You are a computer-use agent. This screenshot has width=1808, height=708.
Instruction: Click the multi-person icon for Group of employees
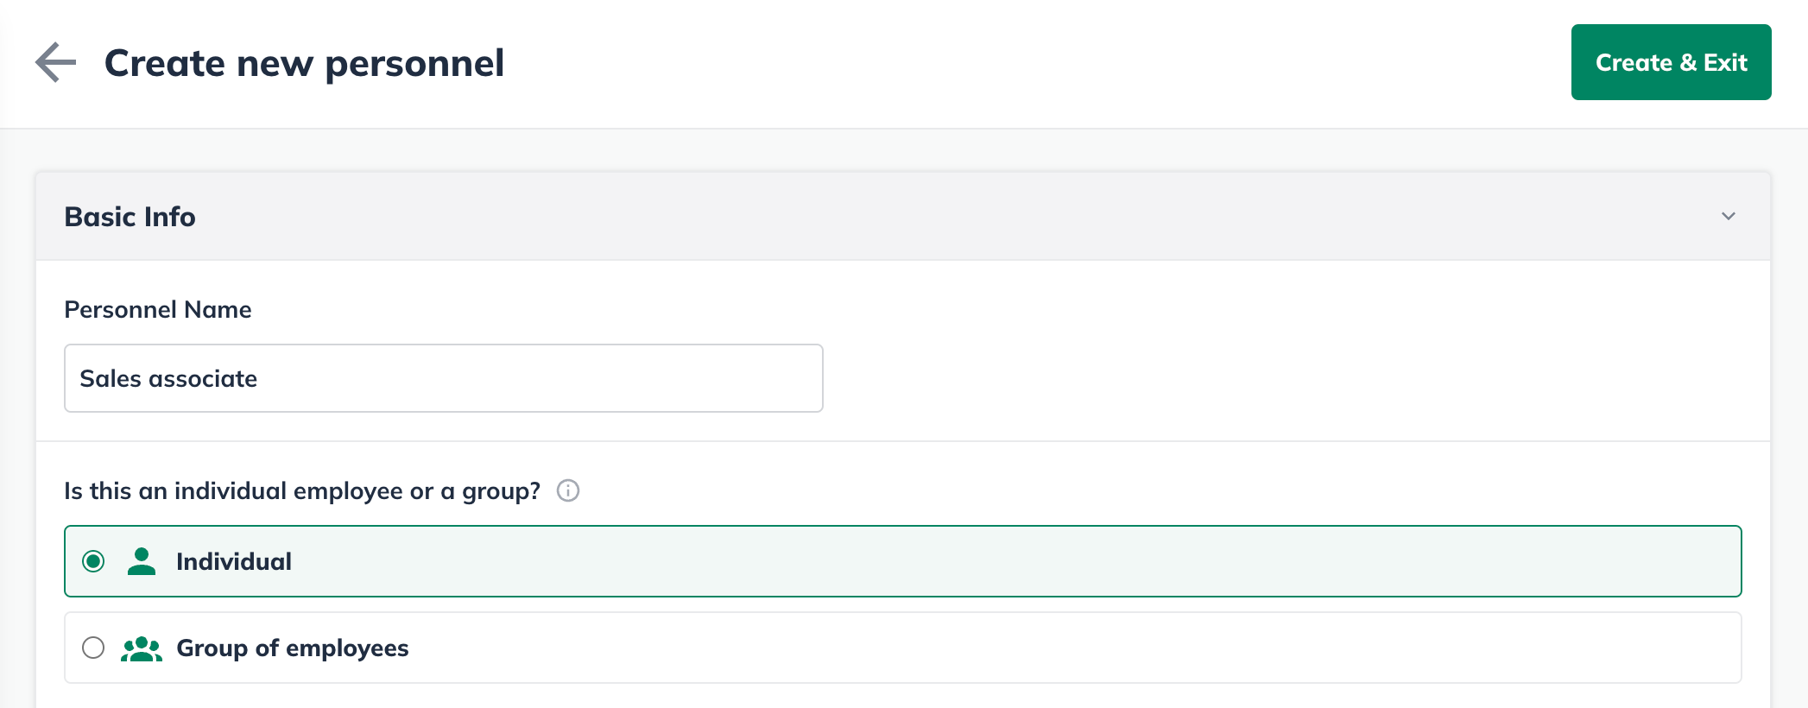[x=142, y=648]
